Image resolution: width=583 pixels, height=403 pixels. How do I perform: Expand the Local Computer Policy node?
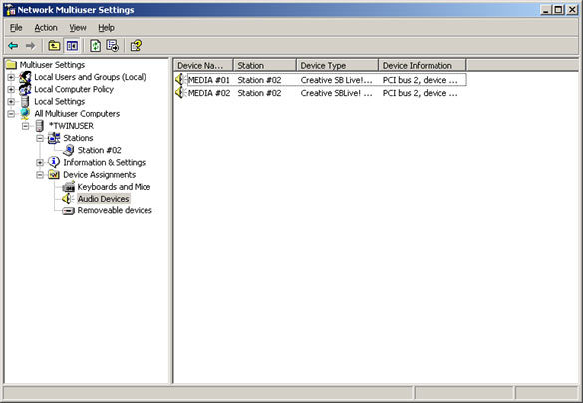[11, 90]
